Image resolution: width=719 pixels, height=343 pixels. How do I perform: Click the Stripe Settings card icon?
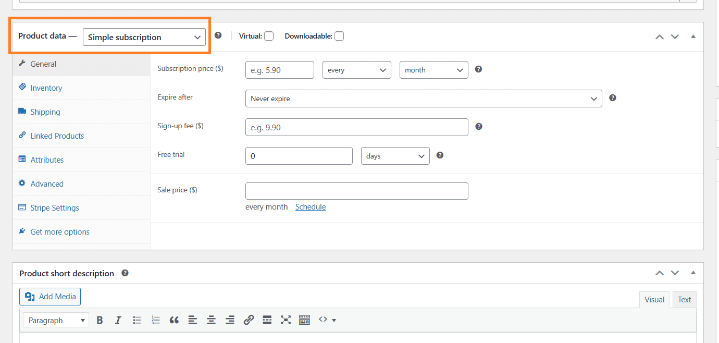(22, 207)
